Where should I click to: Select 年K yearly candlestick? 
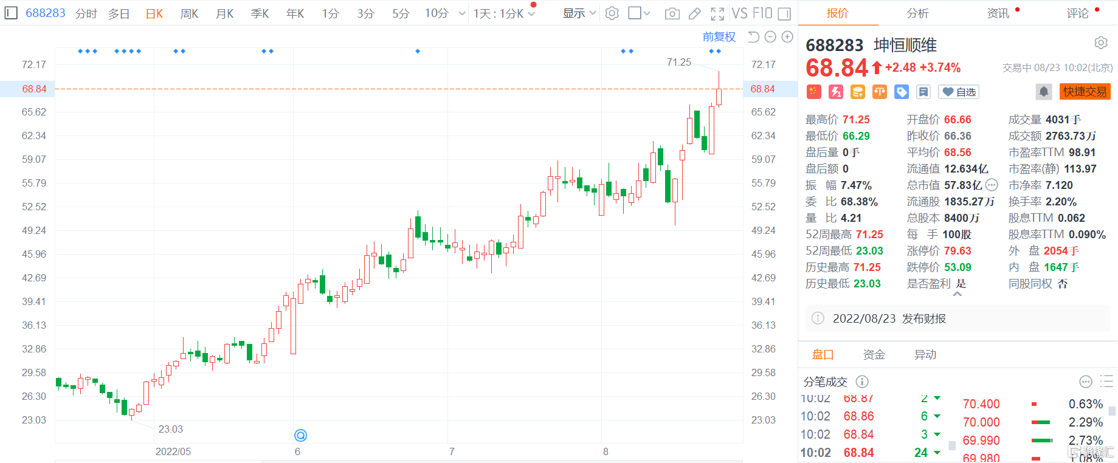tap(295, 13)
